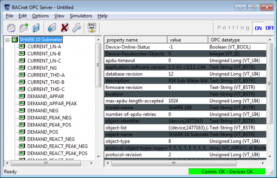Click the New document toolbar icon
The width and height of the screenshot is (277, 178).
point(11,28)
